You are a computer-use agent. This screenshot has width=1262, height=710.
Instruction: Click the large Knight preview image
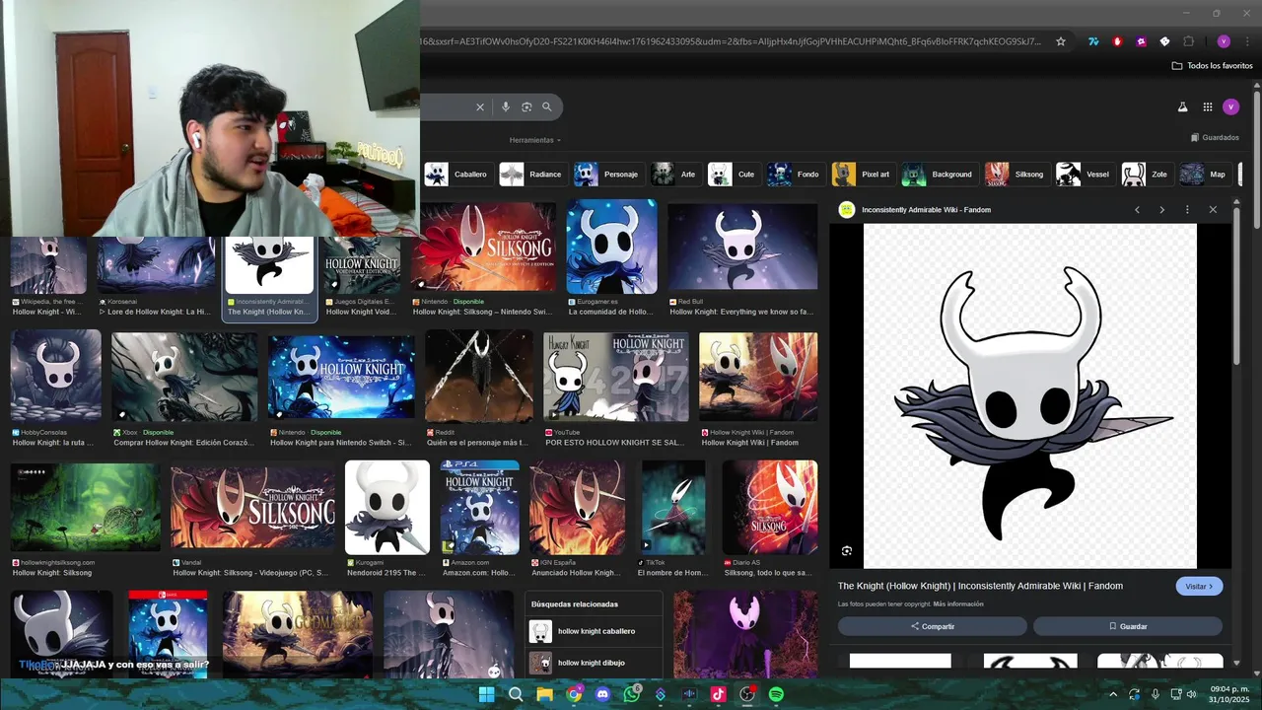[x=1030, y=395]
